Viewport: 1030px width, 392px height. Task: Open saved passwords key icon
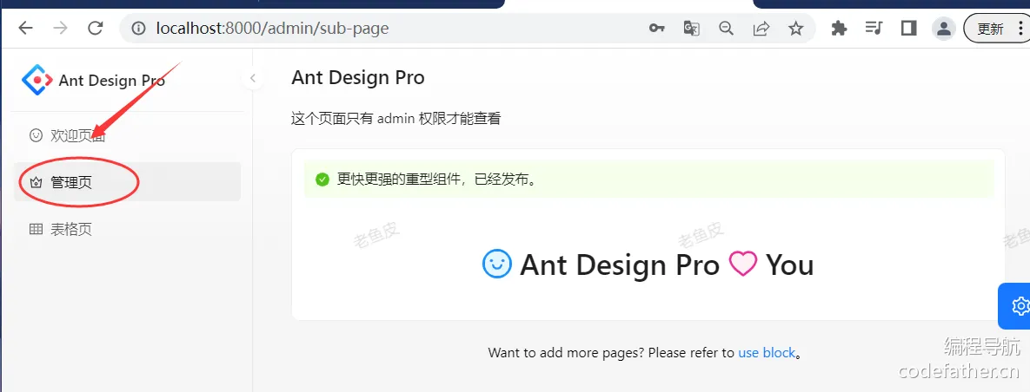click(656, 29)
